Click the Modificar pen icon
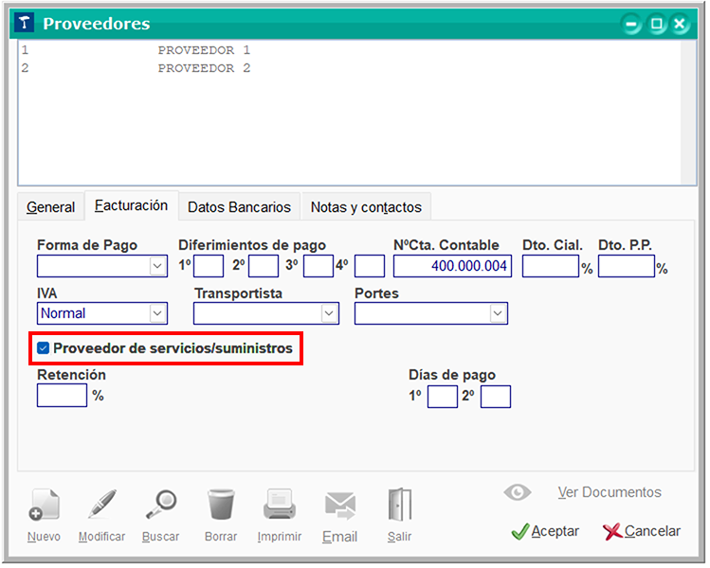 click(101, 504)
